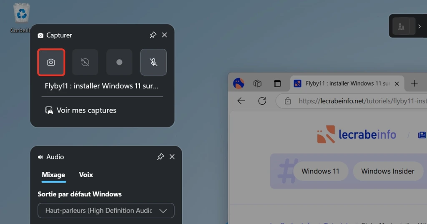Open the Windows 11 tag
The image size is (427, 224).
click(x=320, y=171)
